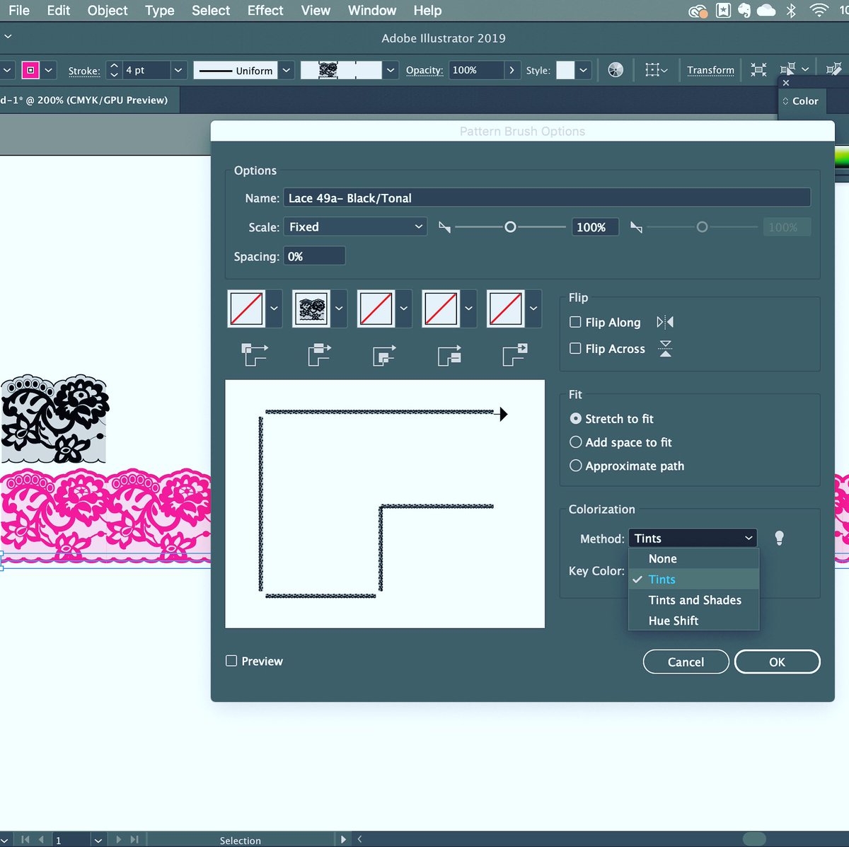
Task: Select the Stretch to fit option
Action: (576, 419)
